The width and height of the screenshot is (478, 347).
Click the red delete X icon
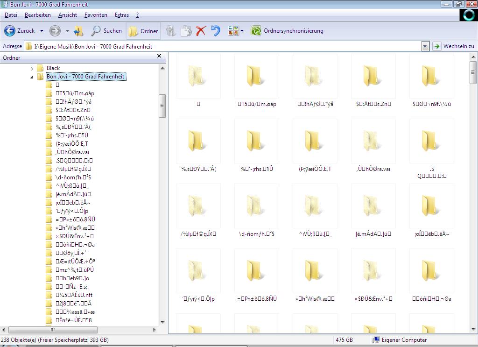point(201,31)
